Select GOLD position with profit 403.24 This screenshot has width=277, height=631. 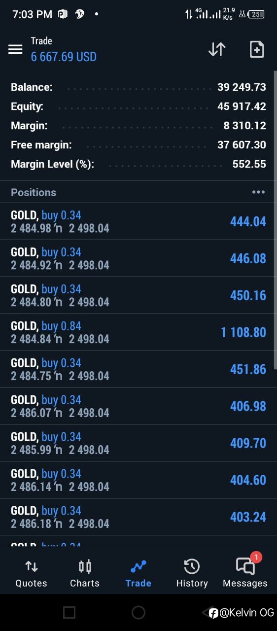[138, 517]
